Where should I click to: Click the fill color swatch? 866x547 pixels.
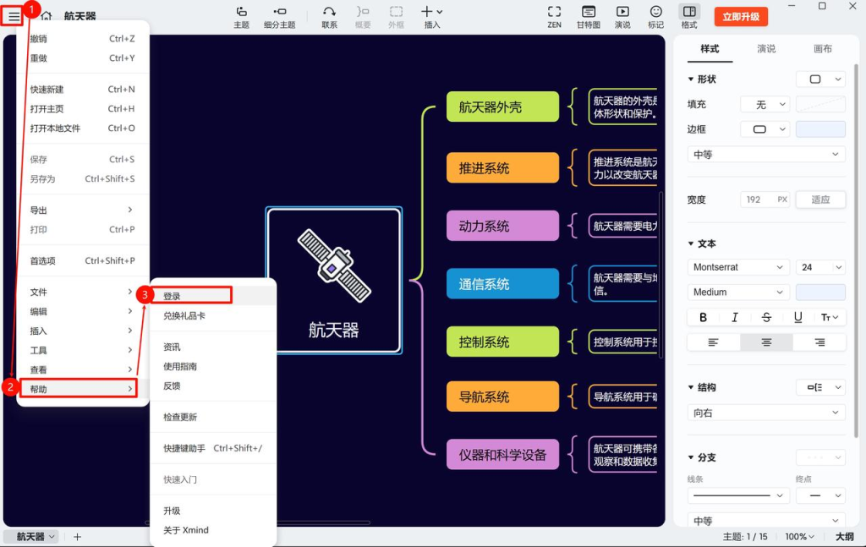pyautogui.click(x=820, y=104)
